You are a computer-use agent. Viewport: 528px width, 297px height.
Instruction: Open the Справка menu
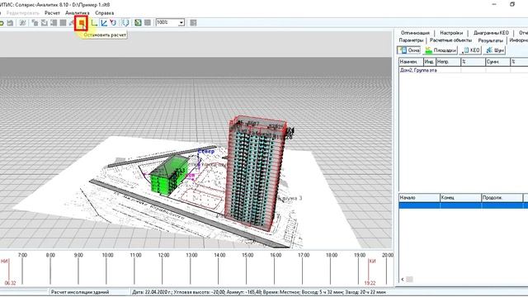pos(105,13)
